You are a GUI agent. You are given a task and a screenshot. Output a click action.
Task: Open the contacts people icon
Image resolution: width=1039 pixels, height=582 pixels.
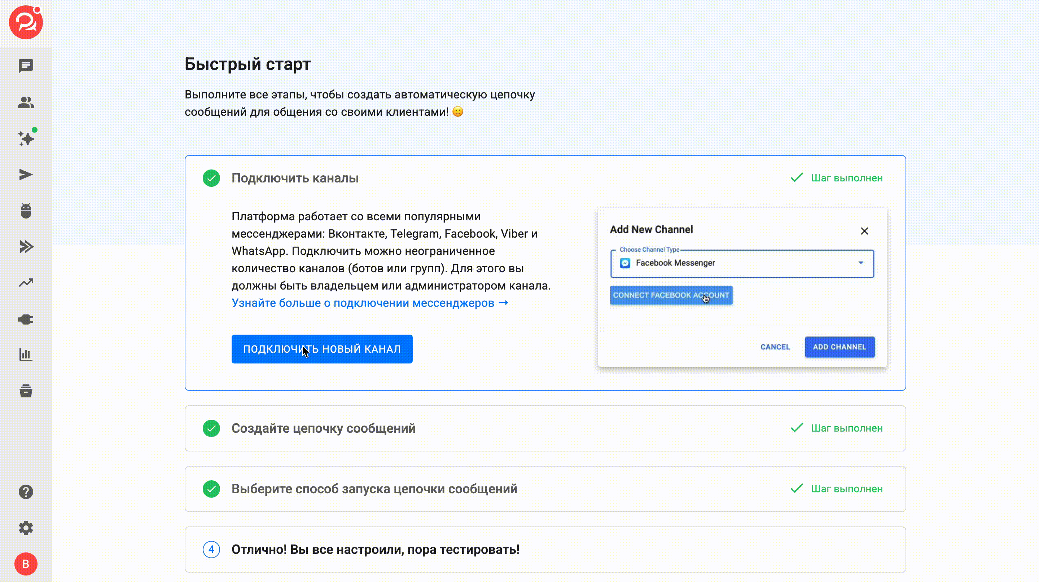(x=26, y=102)
